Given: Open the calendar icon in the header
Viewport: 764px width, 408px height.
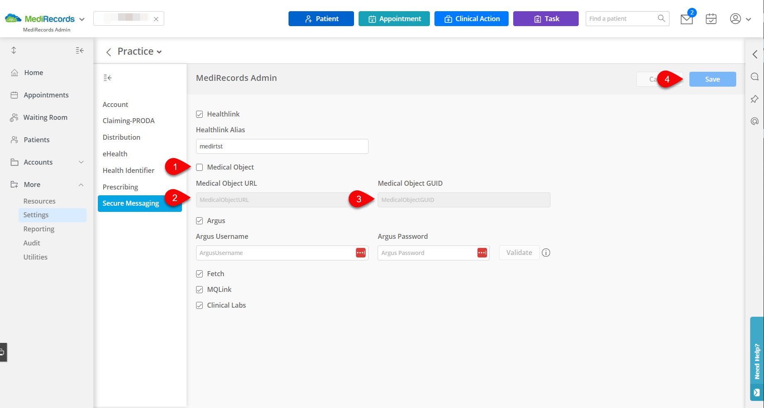Looking at the screenshot, I should click(711, 19).
